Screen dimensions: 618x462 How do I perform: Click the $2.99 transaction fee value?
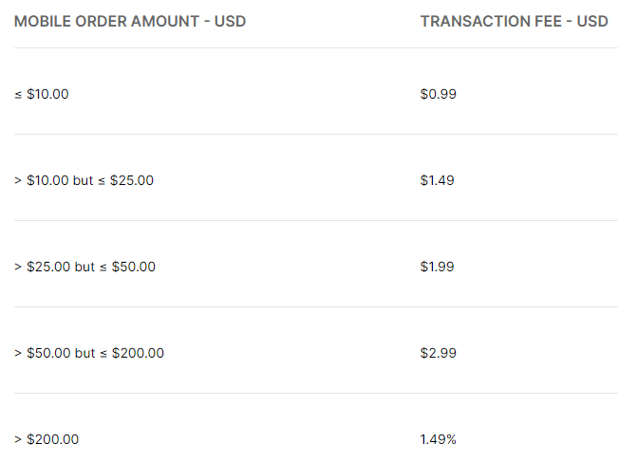438,353
